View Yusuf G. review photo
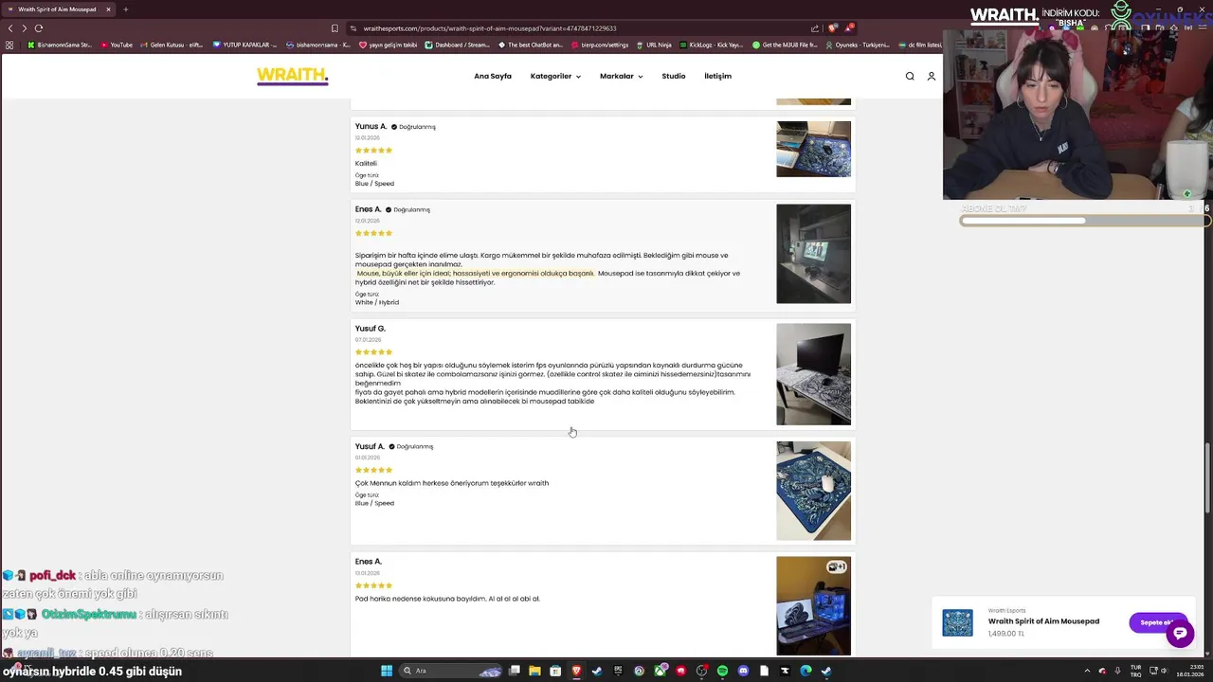This screenshot has width=1213, height=682. 813,374
